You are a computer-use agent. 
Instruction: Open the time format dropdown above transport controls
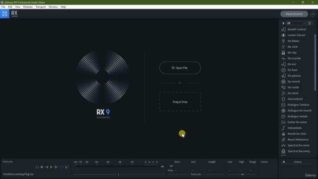pos(8,162)
